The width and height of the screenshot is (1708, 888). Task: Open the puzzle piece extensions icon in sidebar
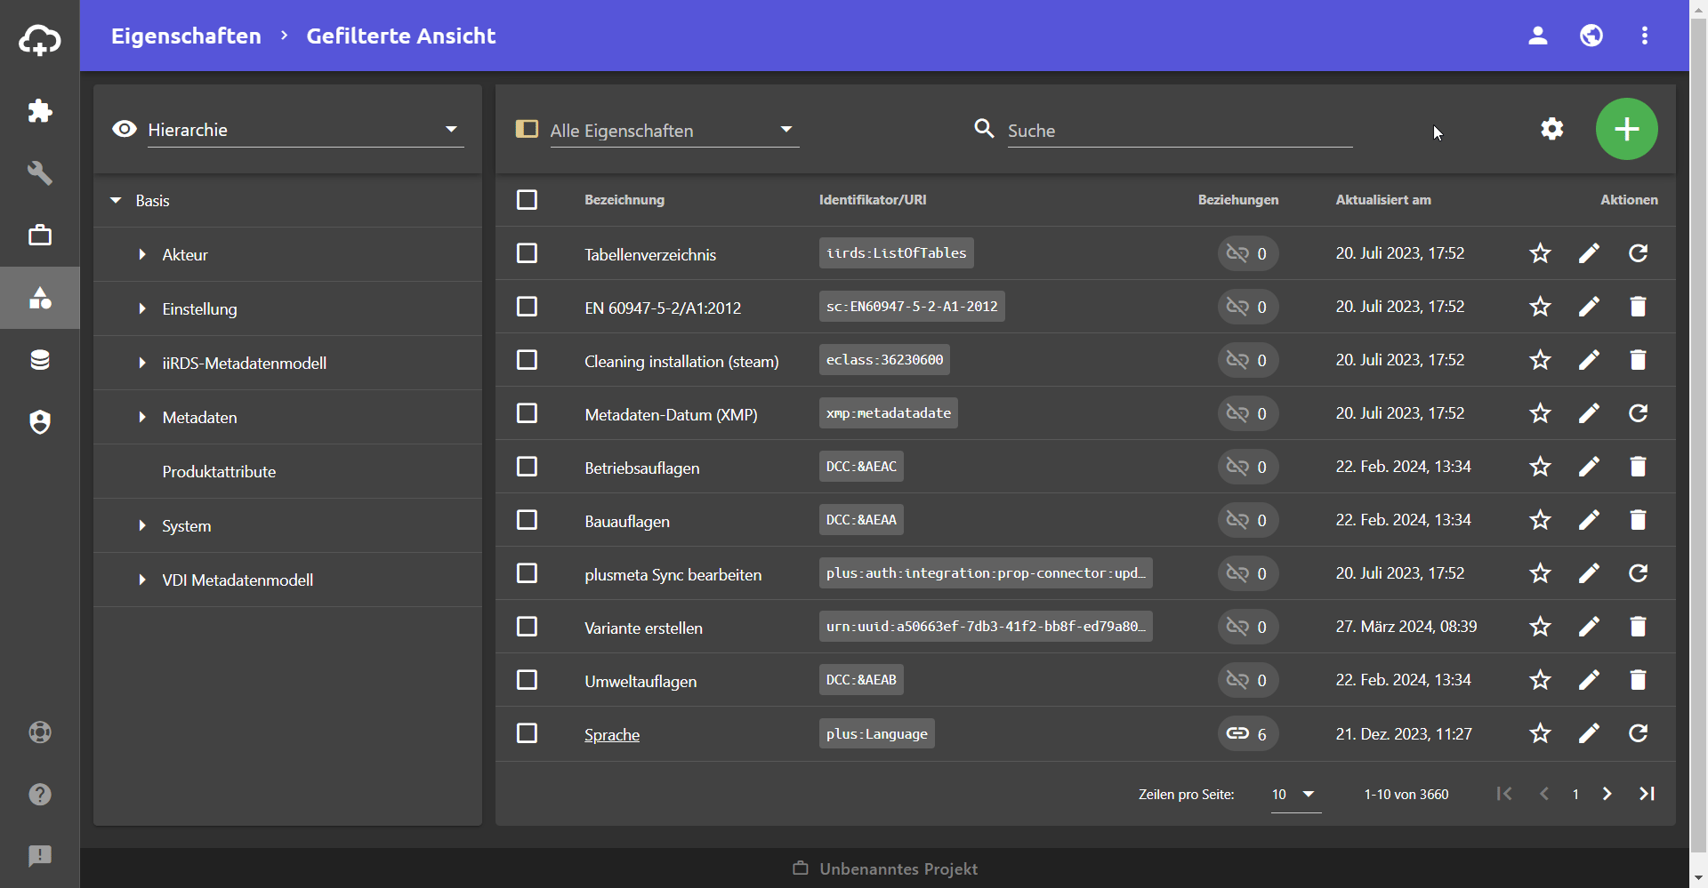click(x=40, y=111)
